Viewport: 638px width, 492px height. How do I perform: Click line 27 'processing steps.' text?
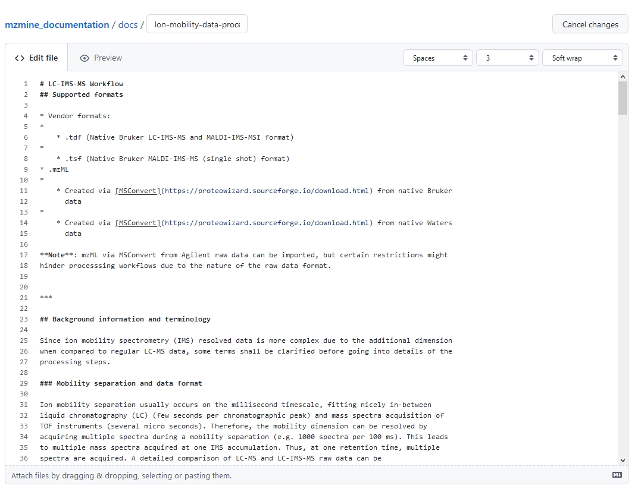(x=75, y=362)
